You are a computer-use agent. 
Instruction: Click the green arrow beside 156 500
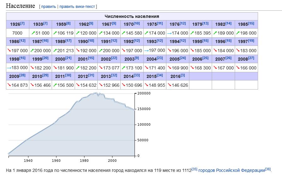(55, 85)
